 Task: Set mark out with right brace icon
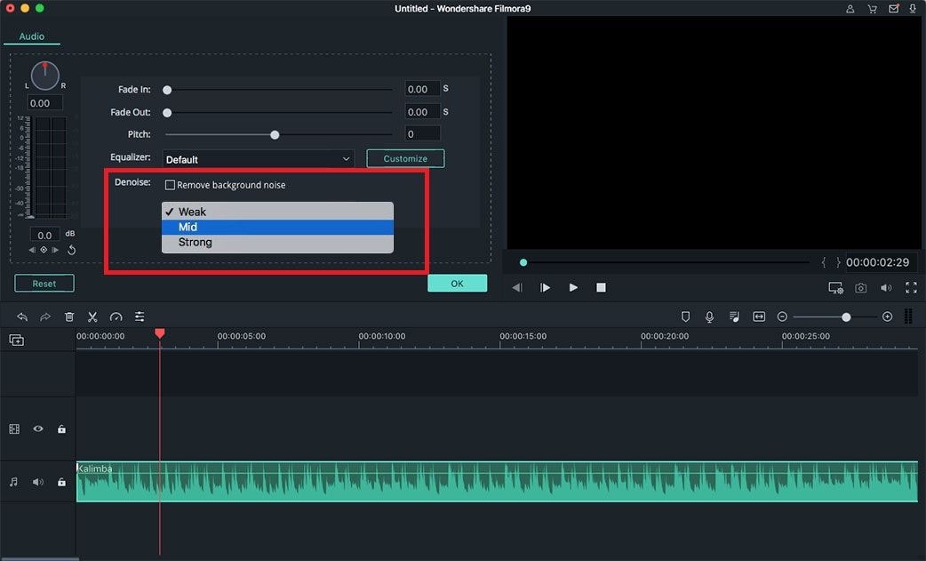[837, 262]
